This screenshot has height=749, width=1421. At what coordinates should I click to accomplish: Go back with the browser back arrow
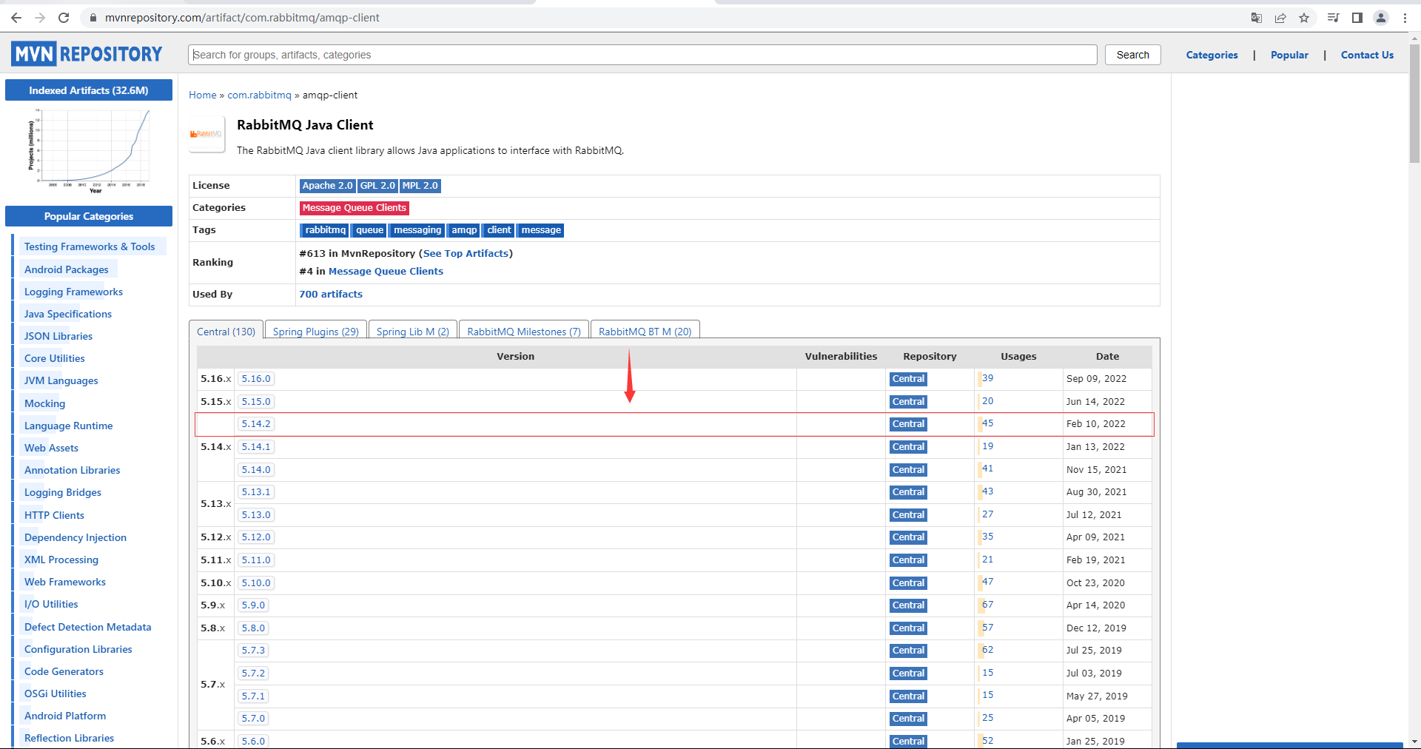tap(16, 18)
